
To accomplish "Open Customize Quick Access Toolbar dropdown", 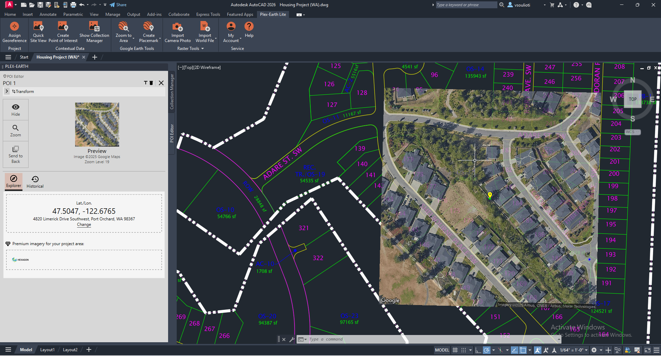I will click(105, 5).
